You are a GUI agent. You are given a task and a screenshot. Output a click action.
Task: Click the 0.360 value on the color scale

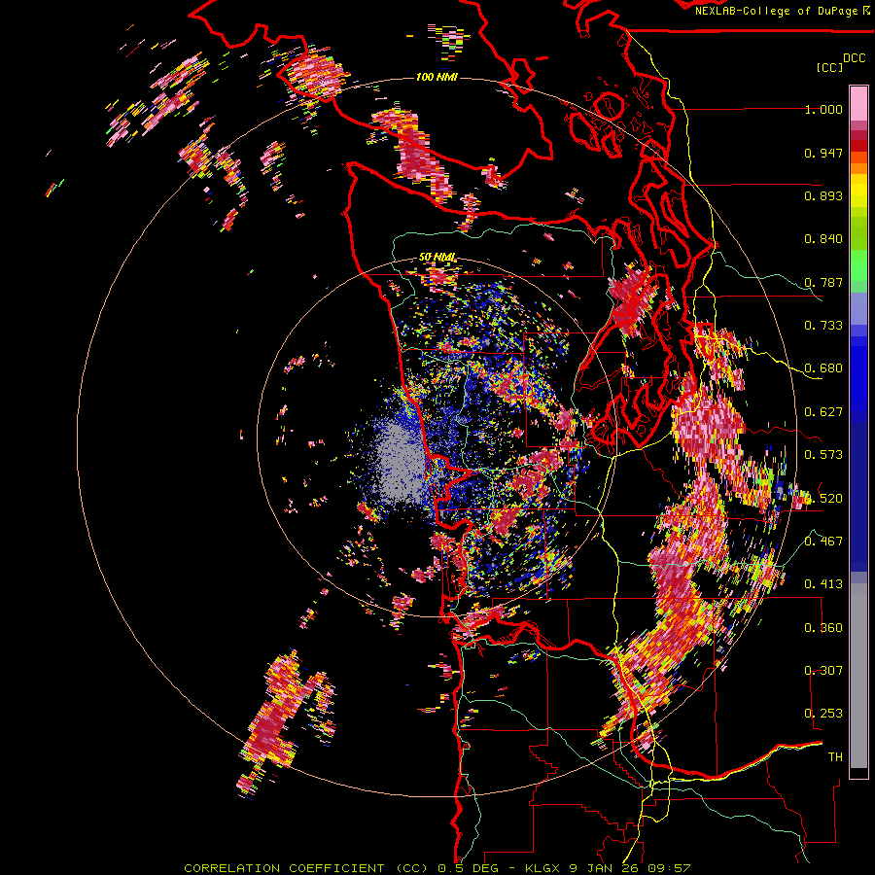click(823, 628)
